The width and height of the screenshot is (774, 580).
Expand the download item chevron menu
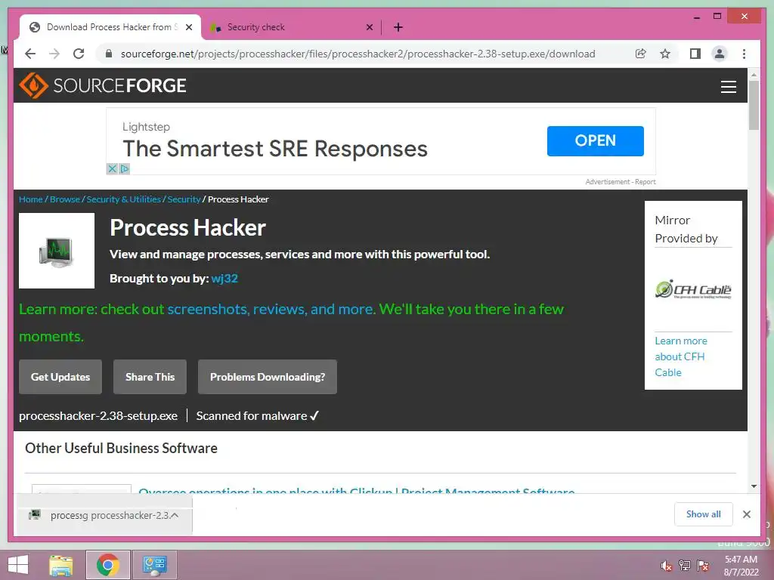(x=175, y=515)
